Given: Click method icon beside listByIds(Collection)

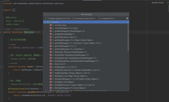Looking at the screenshot, I should click(51, 70).
